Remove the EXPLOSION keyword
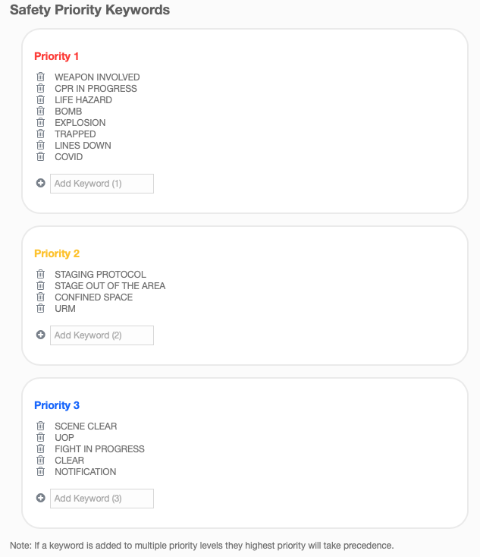 pos(41,123)
